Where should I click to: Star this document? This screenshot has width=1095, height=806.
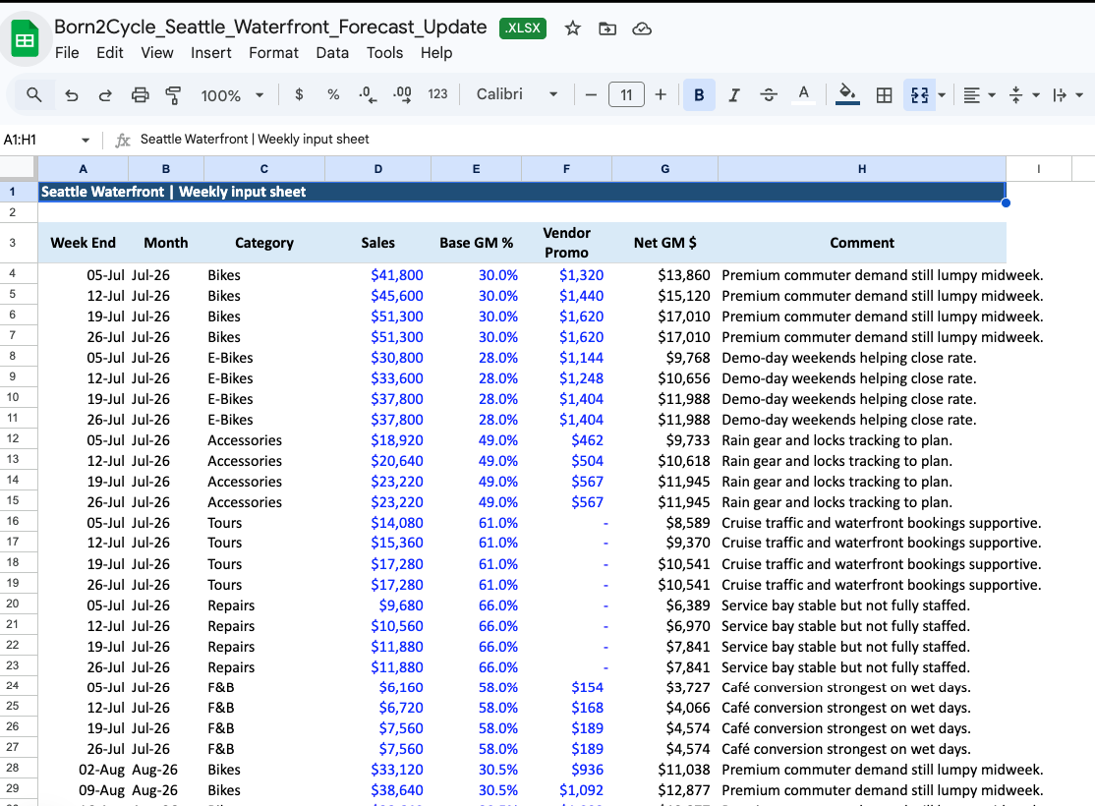tap(572, 29)
